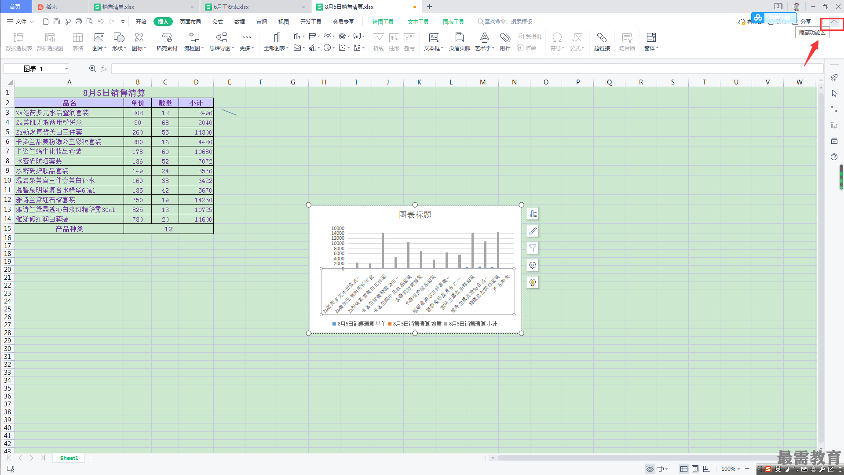
Task: Switch to page layout view in status bar
Action: (x=695, y=469)
